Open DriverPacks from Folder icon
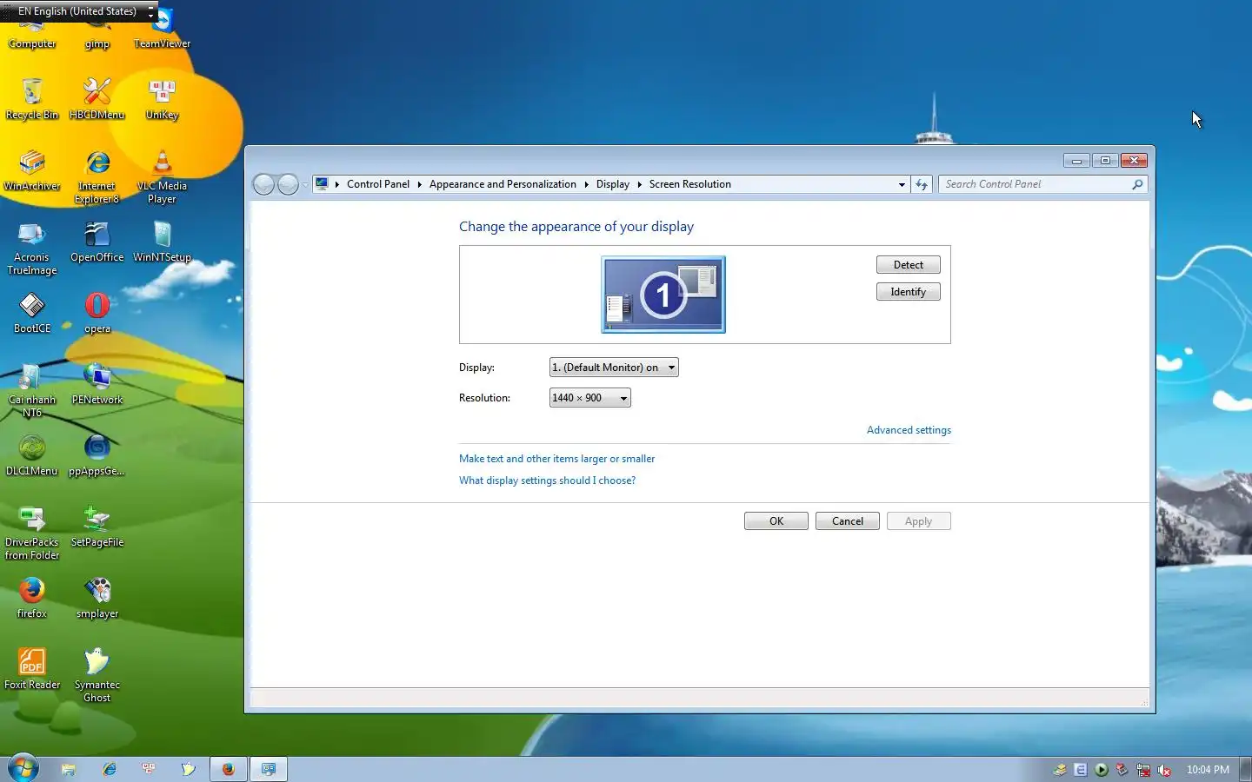Screen dimensions: 1252x782 coord(32,533)
